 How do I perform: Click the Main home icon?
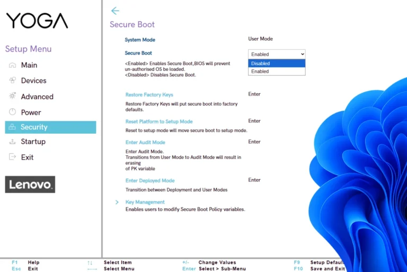13,65
